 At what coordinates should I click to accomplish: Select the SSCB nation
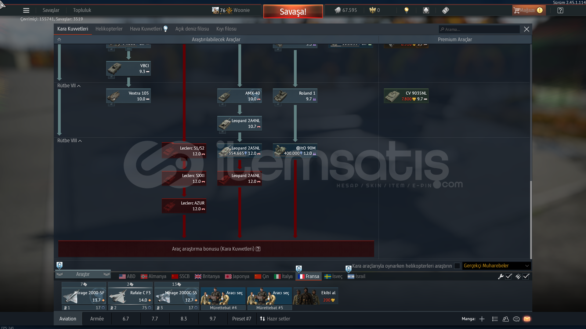point(181,277)
